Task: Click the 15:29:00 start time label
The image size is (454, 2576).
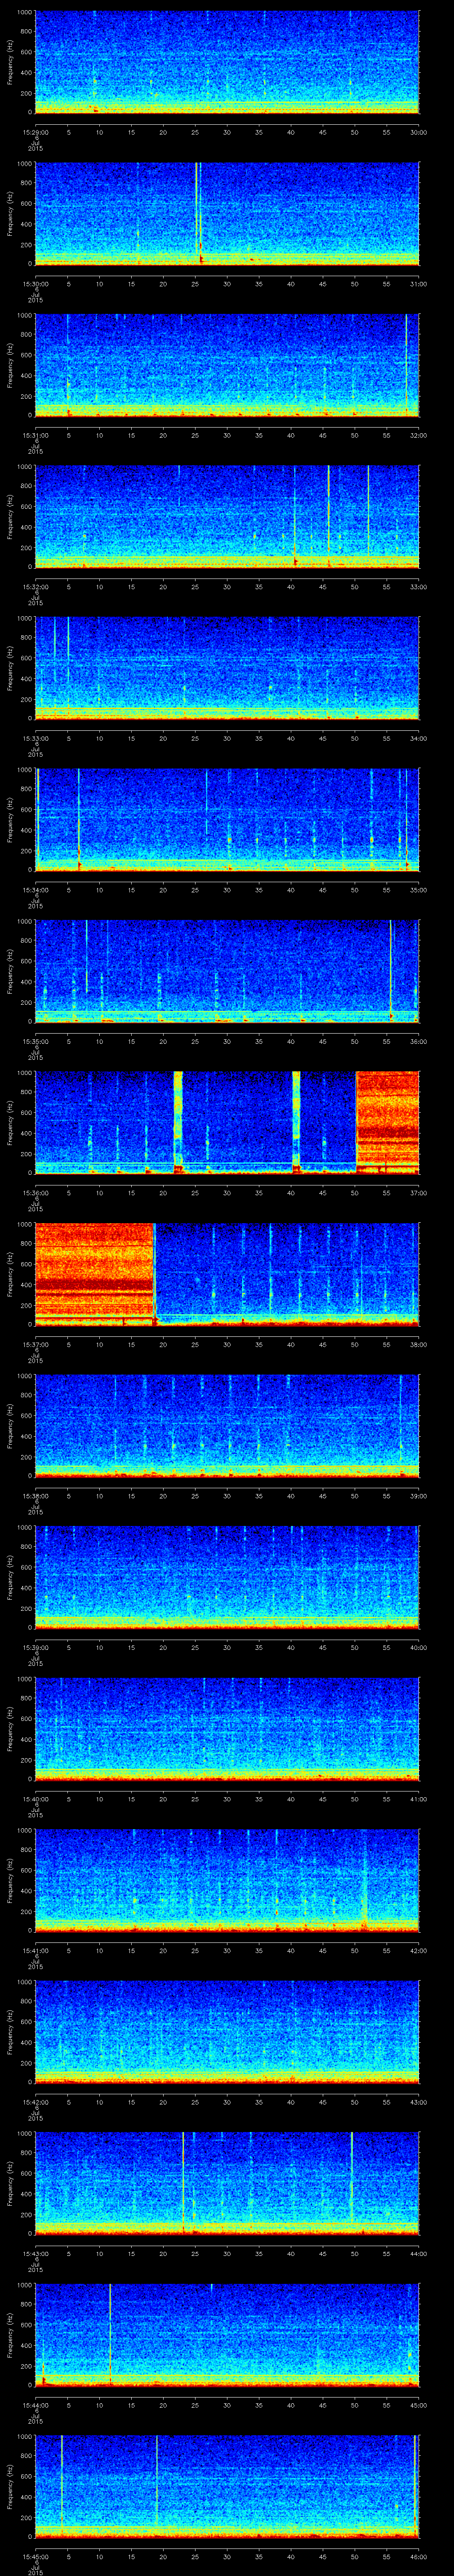Action: coord(35,131)
